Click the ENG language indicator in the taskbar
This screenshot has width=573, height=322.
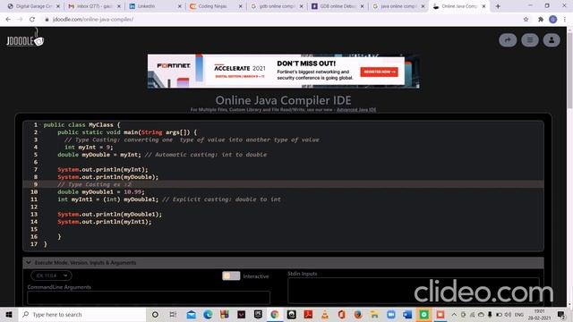(x=519, y=314)
